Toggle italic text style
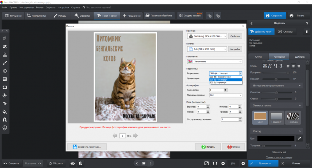Image resolution: width=312 pixels, height=168 pixels. click(x=269, y=66)
